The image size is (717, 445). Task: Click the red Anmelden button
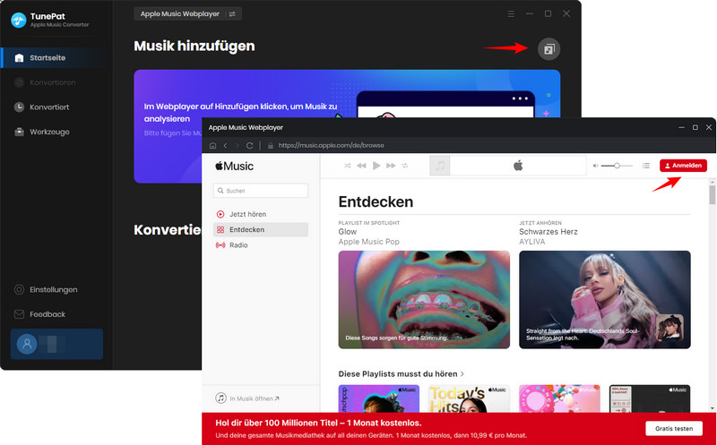click(683, 166)
